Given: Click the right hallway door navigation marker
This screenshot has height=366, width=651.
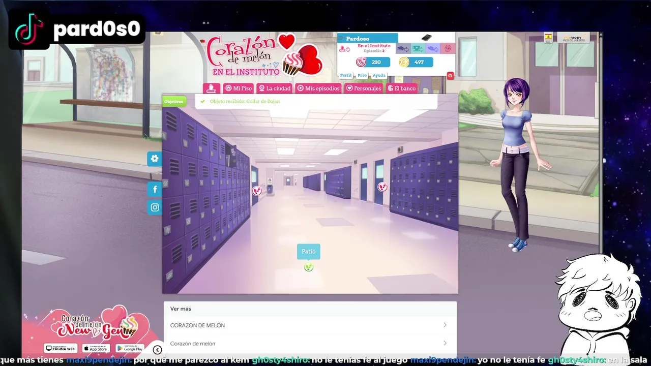Looking at the screenshot, I should point(382,187).
